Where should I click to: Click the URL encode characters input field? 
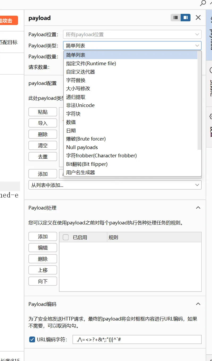point(137,339)
